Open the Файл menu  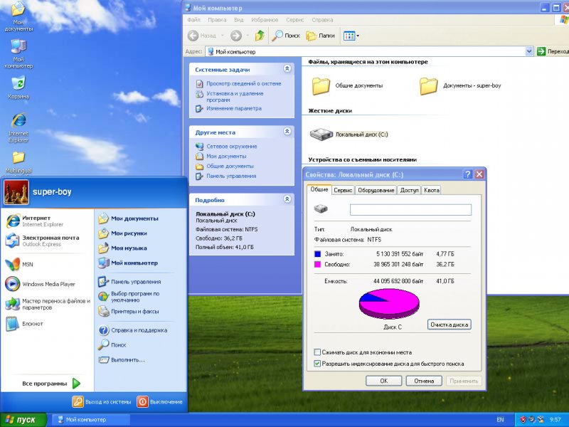(x=193, y=20)
